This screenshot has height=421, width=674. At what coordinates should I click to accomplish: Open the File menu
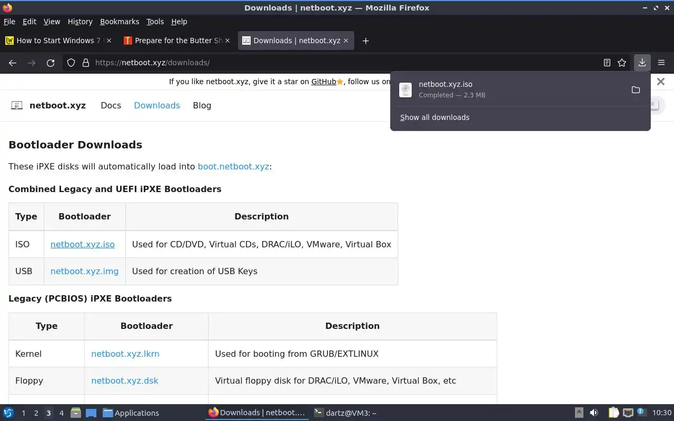click(9, 22)
